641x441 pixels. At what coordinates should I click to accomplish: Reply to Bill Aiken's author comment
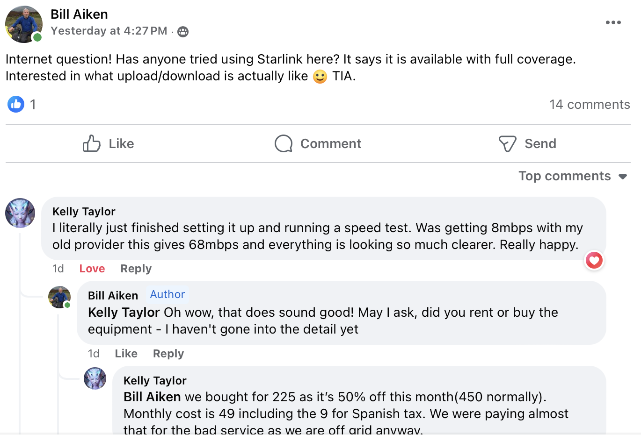[x=168, y=354]
